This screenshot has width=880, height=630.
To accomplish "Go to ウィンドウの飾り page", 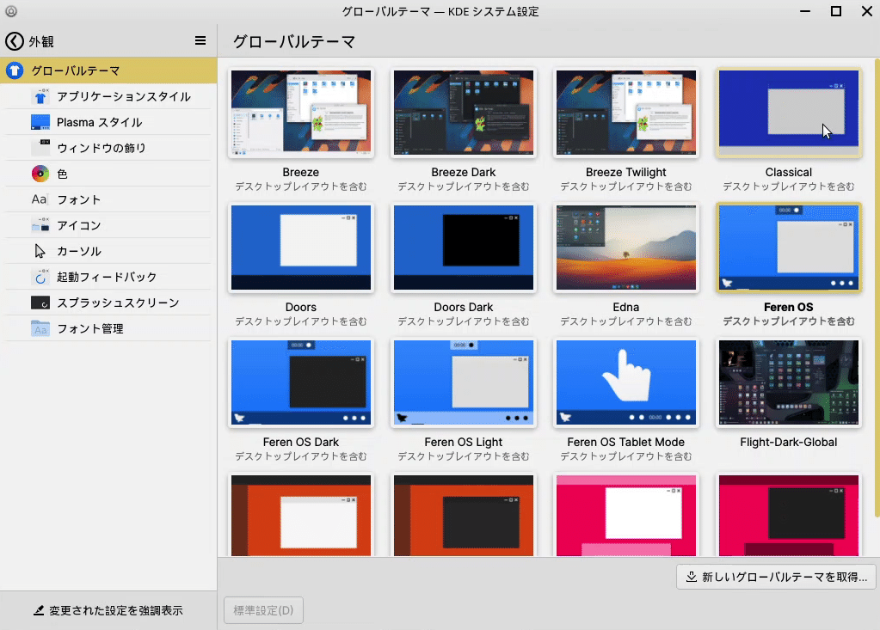I will (108, 148).
